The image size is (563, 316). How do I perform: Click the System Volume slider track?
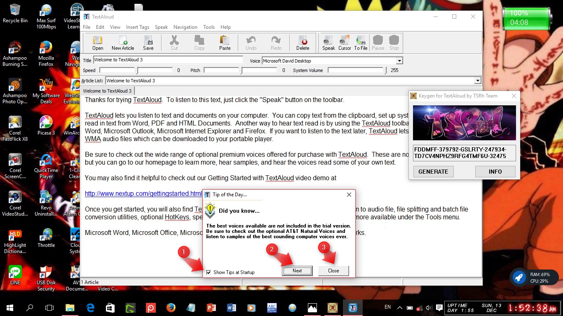pyautogui.click(x=357, y=70)
